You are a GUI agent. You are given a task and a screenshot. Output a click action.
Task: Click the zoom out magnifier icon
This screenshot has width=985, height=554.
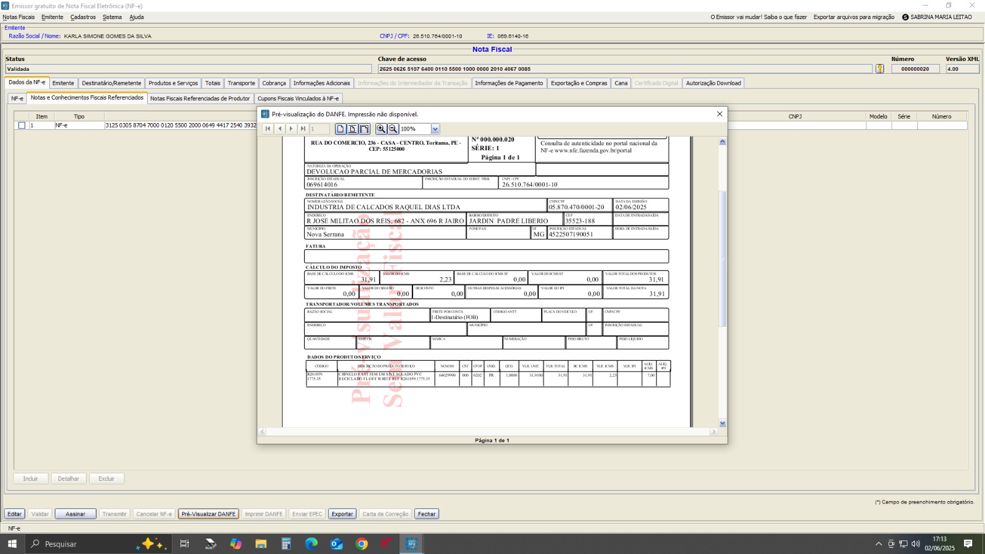pyautogui.click(x=393, y=129)
